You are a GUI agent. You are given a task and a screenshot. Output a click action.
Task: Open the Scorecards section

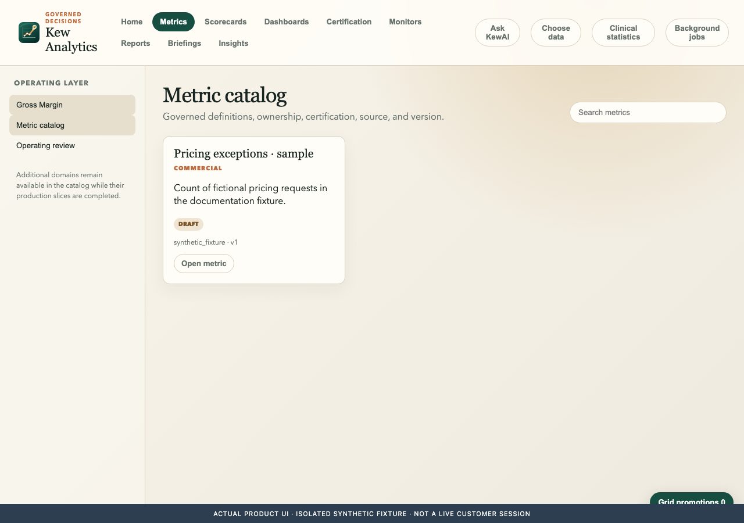coord(226,22)
